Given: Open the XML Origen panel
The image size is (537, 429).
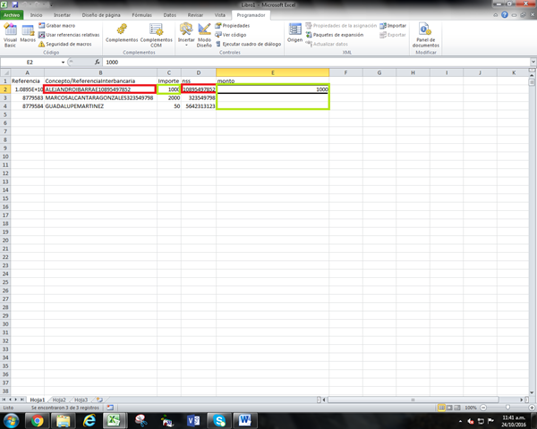Looking at the screenshot, I should pyautogui.click(x=294, y=33).
